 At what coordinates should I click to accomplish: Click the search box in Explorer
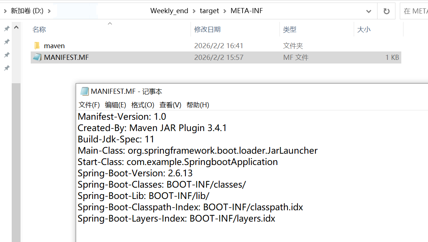point(414,11)
